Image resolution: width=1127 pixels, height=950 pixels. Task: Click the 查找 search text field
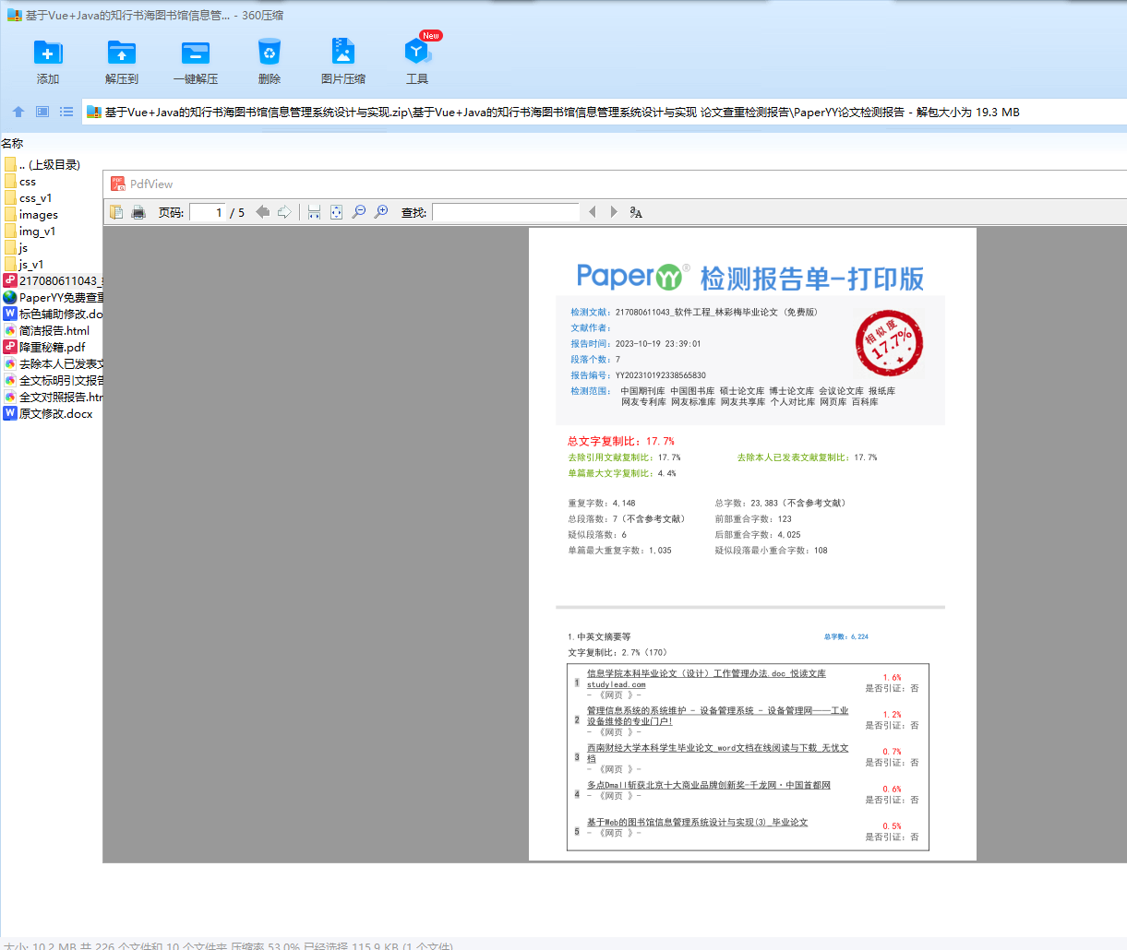[x=506, y=212]
